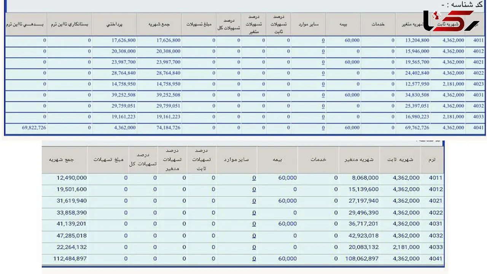
Task: Select the 'شهریه متغیر' header in the lower table
Action: point(360,160)
